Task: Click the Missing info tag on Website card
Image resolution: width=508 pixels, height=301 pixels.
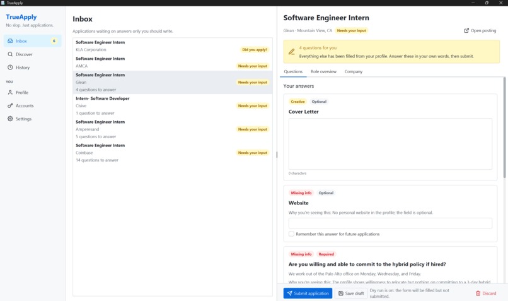Action: pyautogui.click(x=301, y=193)
